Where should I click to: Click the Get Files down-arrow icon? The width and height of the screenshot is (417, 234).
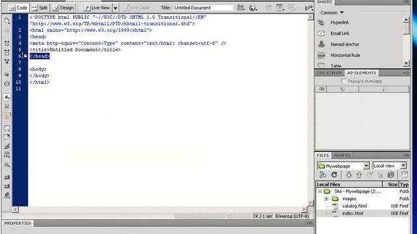349,175
